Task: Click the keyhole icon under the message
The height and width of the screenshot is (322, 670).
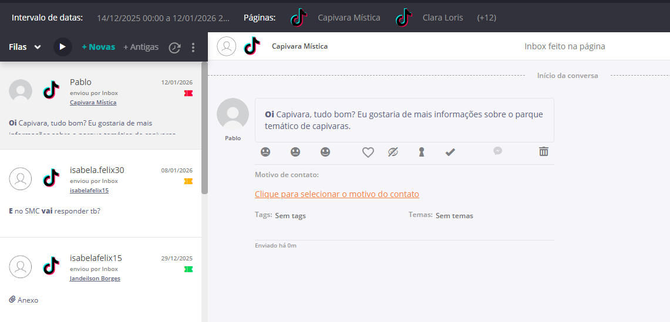Action: click(421, 152)
